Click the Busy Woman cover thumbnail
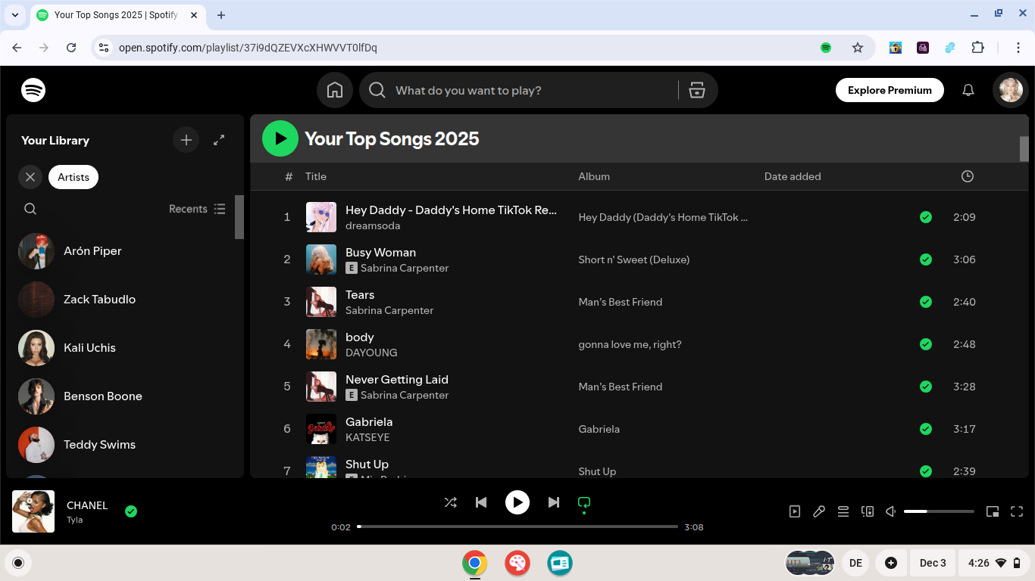 tap(321, 259)
